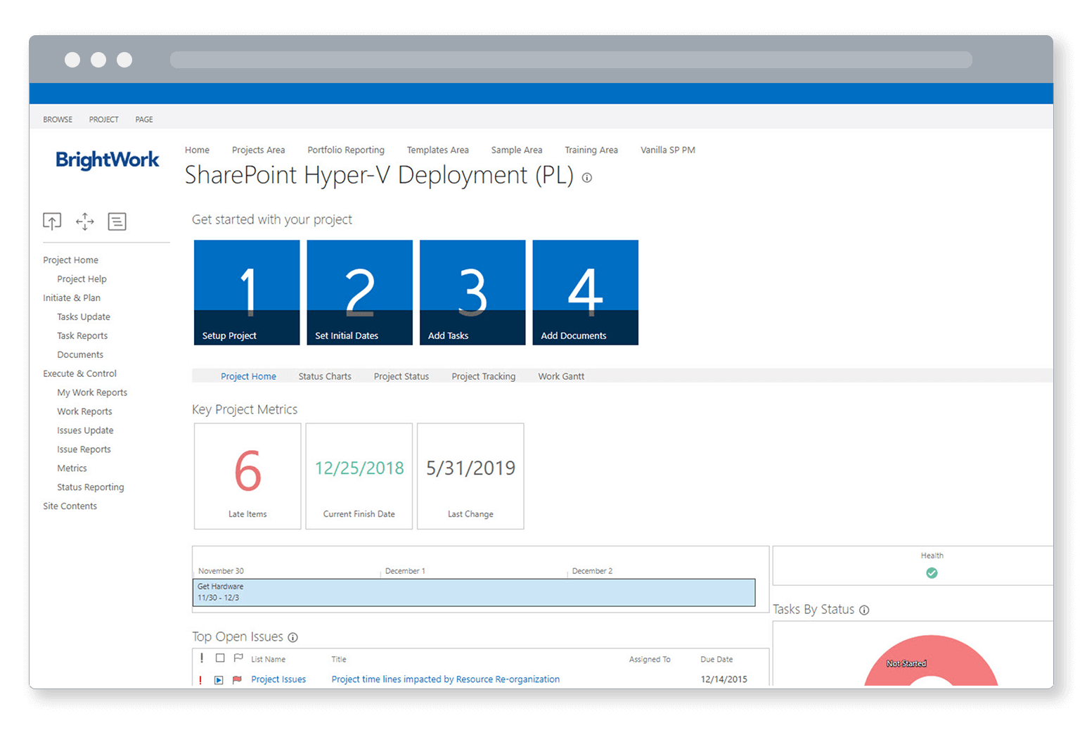Open the Work Gantt tab
1087x756 pixels.
(x=560, y=376)
